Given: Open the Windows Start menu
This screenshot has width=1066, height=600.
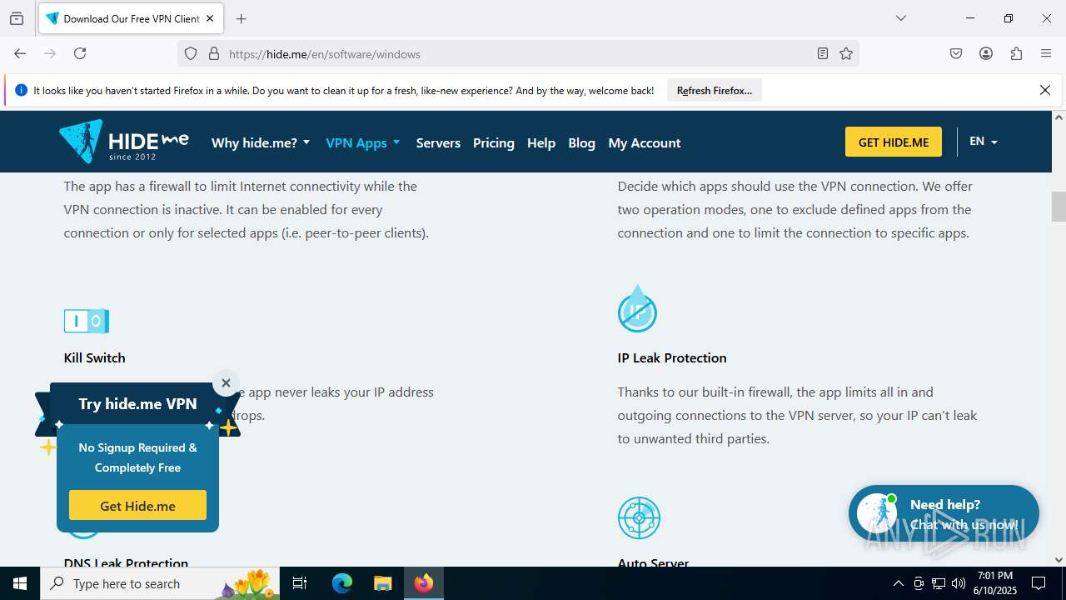Looking at the screenshot, I should point(20,583).
